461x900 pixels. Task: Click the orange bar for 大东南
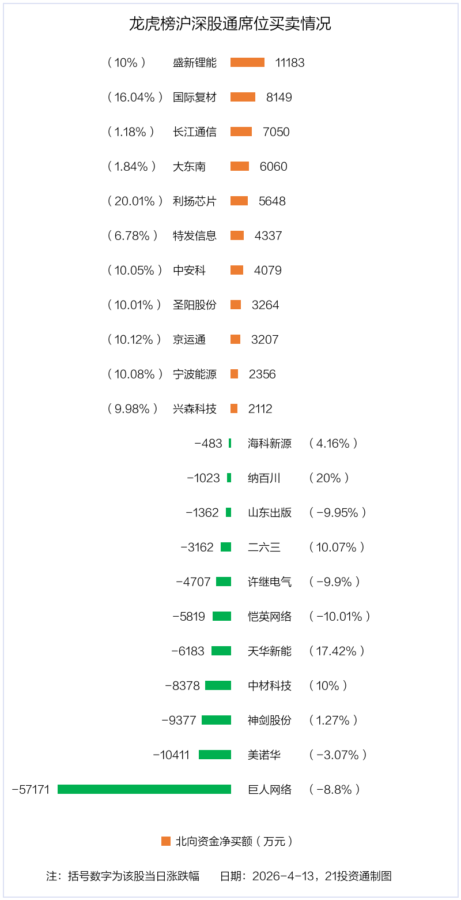(x=240, y=166)
